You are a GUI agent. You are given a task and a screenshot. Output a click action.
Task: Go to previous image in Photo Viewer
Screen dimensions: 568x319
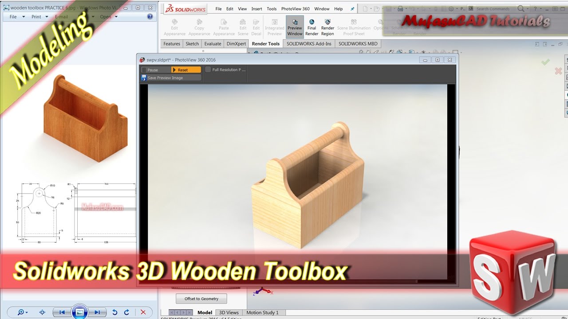point(62,312)
